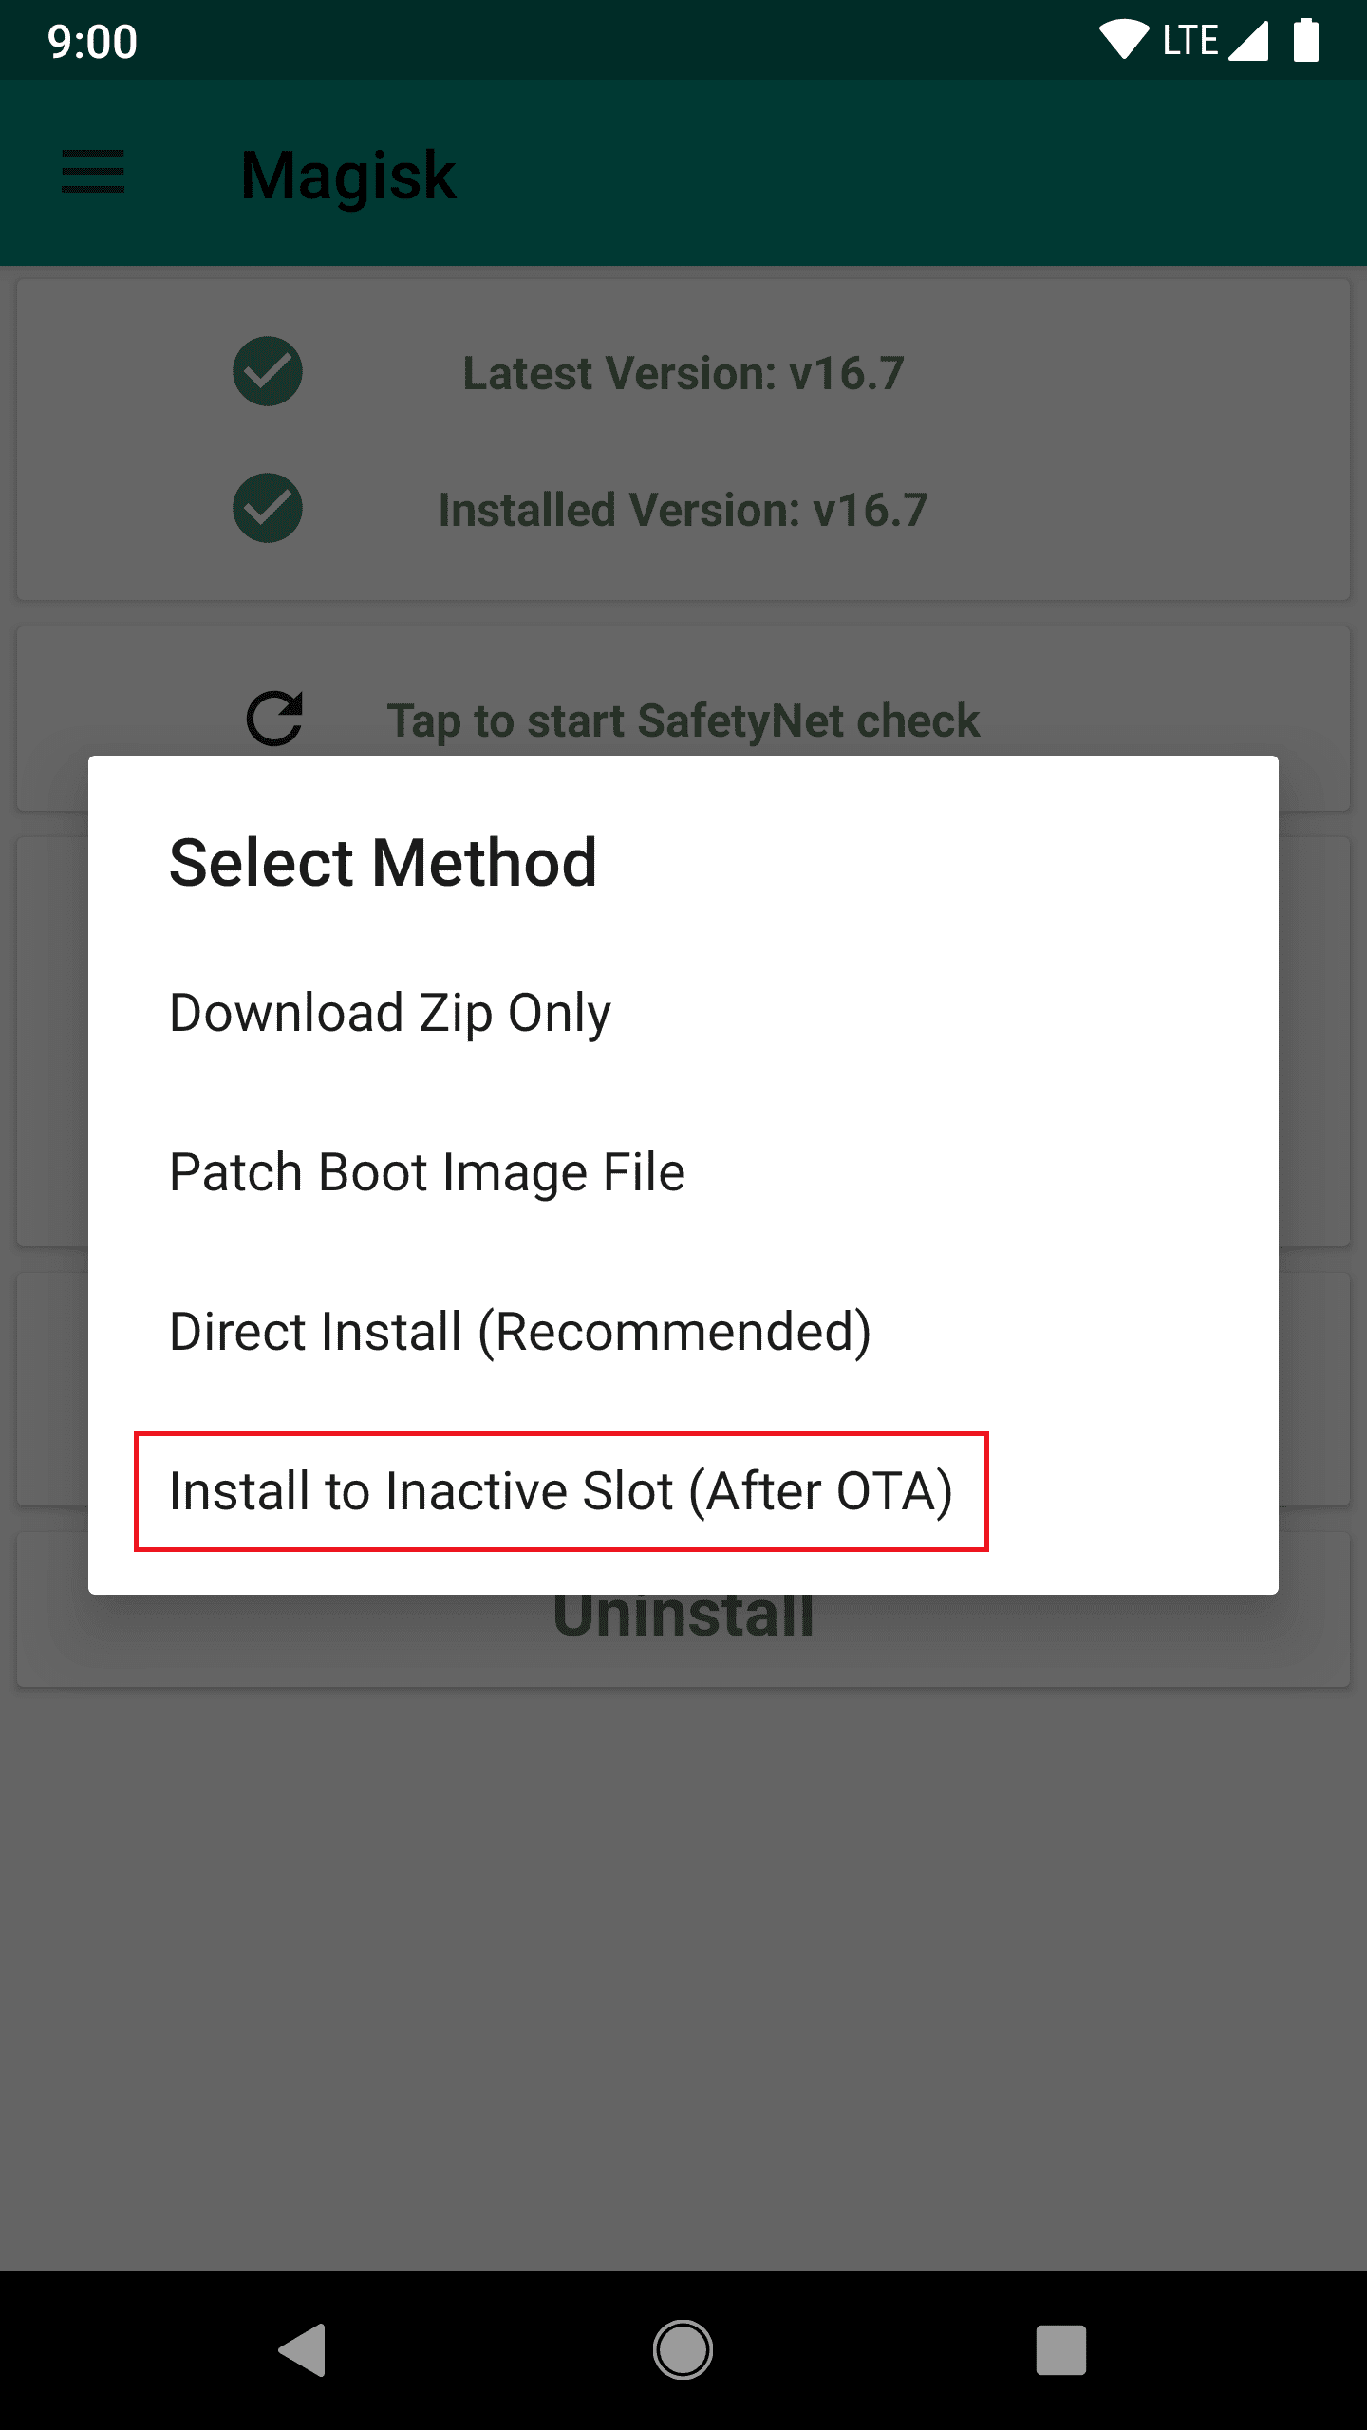1367x2430 pixels.
Task: Tap the Magisk title in app bar
Action: click(348, 176)
